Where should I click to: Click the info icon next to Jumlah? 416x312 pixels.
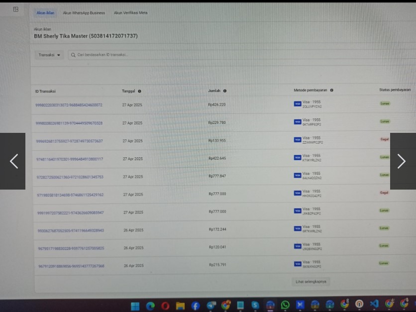[225, 91]
